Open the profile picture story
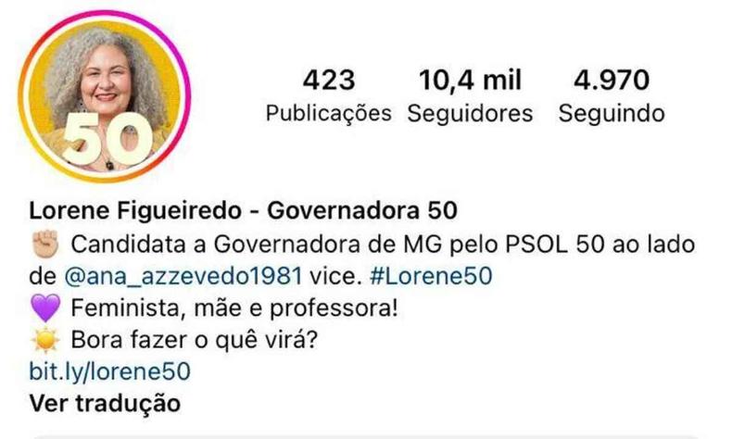 tap(105, 96)
